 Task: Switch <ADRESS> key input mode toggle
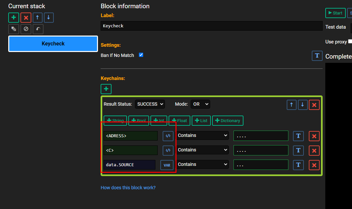pos(168,136)
